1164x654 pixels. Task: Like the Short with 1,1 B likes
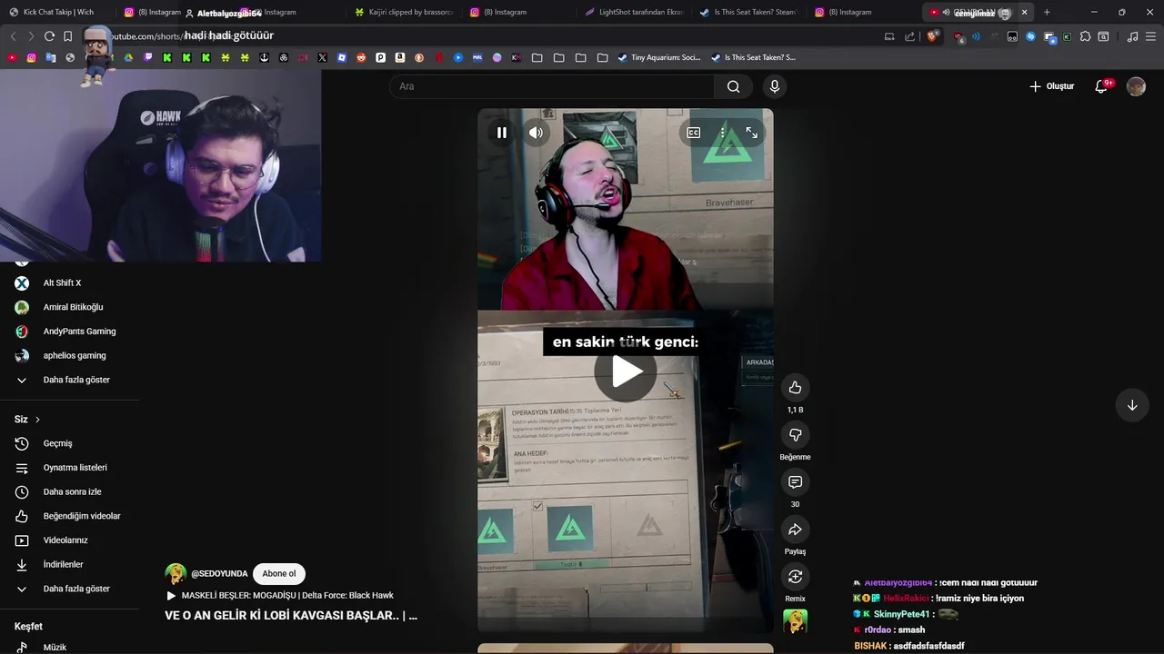pos(795,388)
